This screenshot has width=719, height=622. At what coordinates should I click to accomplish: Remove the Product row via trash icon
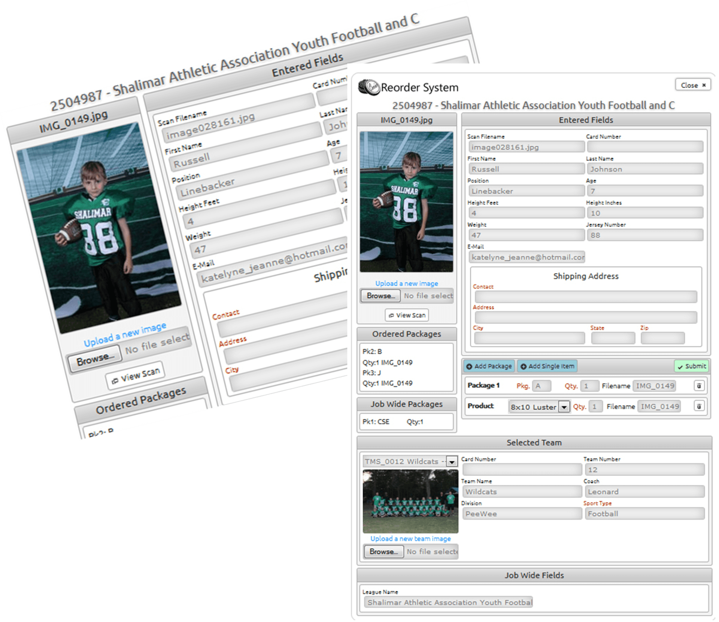pos(699,406)
